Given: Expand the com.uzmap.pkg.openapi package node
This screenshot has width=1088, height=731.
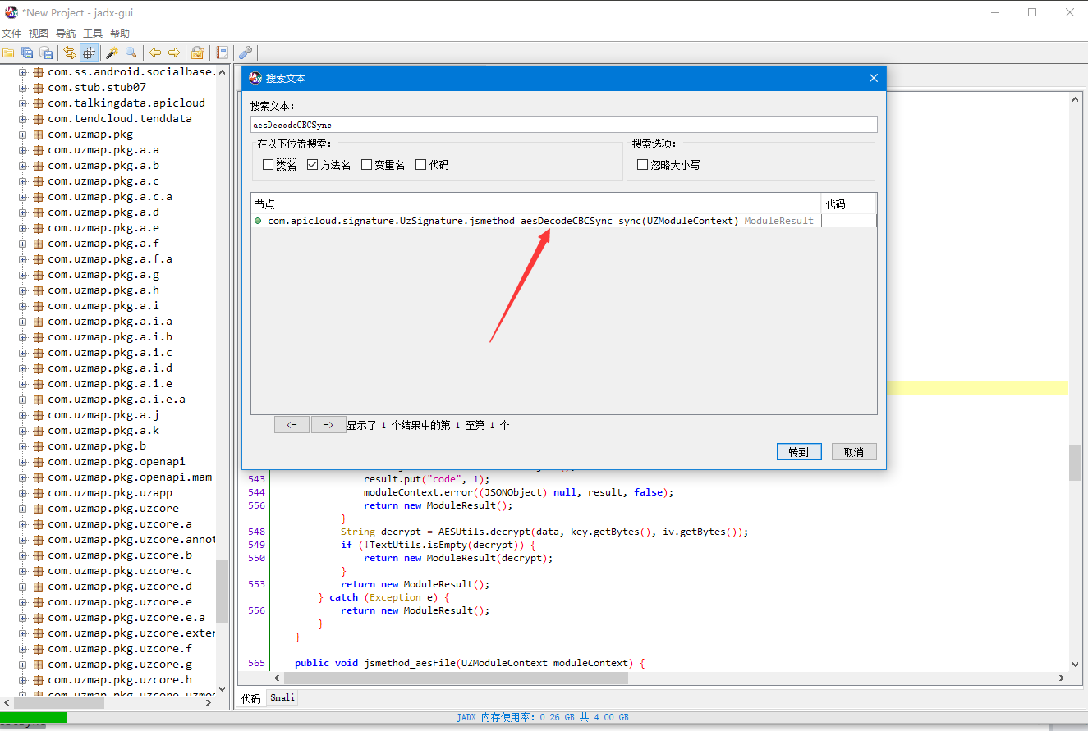Looking at the screenshot, I should [23, 462].
